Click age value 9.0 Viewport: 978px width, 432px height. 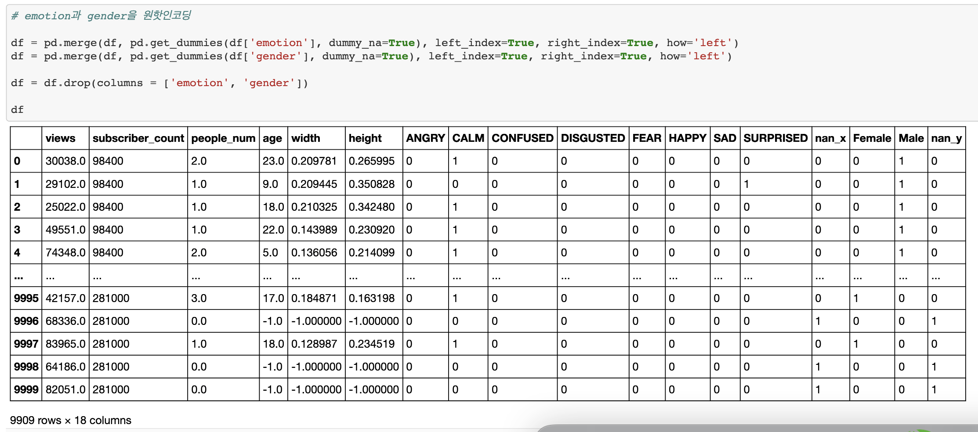click(270, 184)
